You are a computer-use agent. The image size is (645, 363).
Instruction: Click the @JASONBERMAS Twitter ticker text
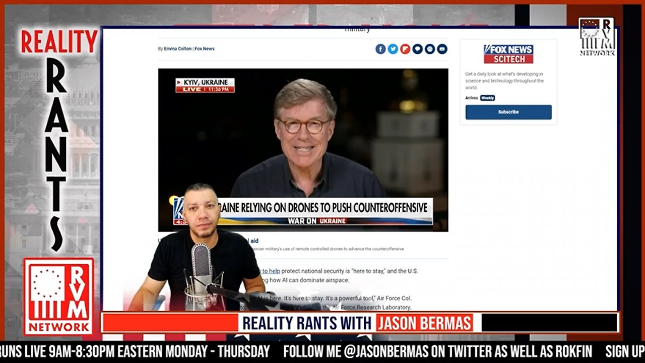point(386,351)
